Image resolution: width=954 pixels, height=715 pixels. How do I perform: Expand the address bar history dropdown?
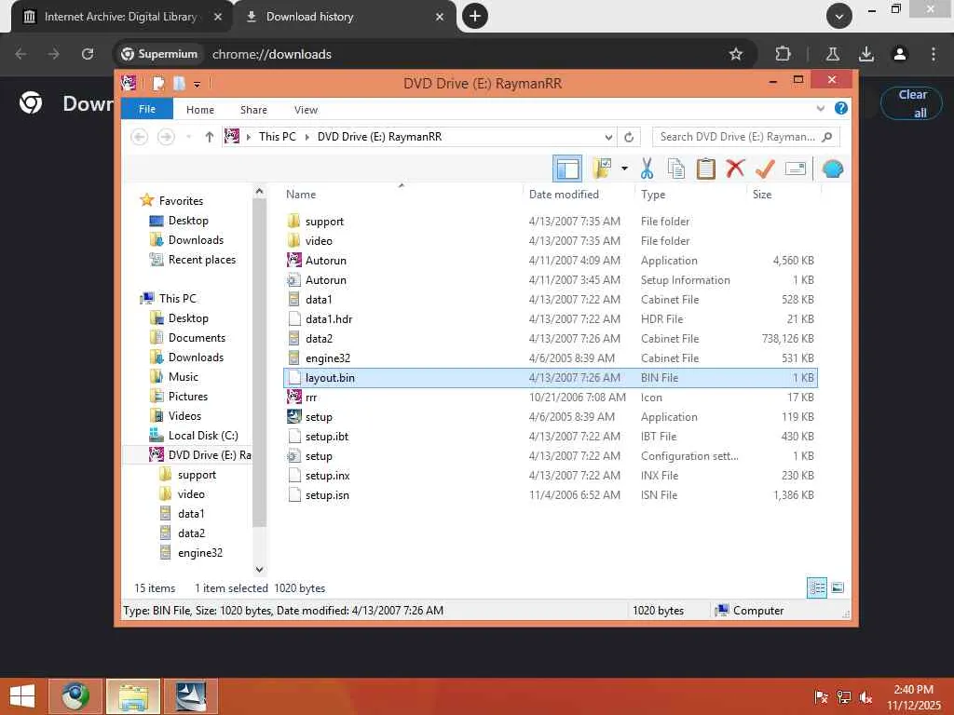click(607, 137)
